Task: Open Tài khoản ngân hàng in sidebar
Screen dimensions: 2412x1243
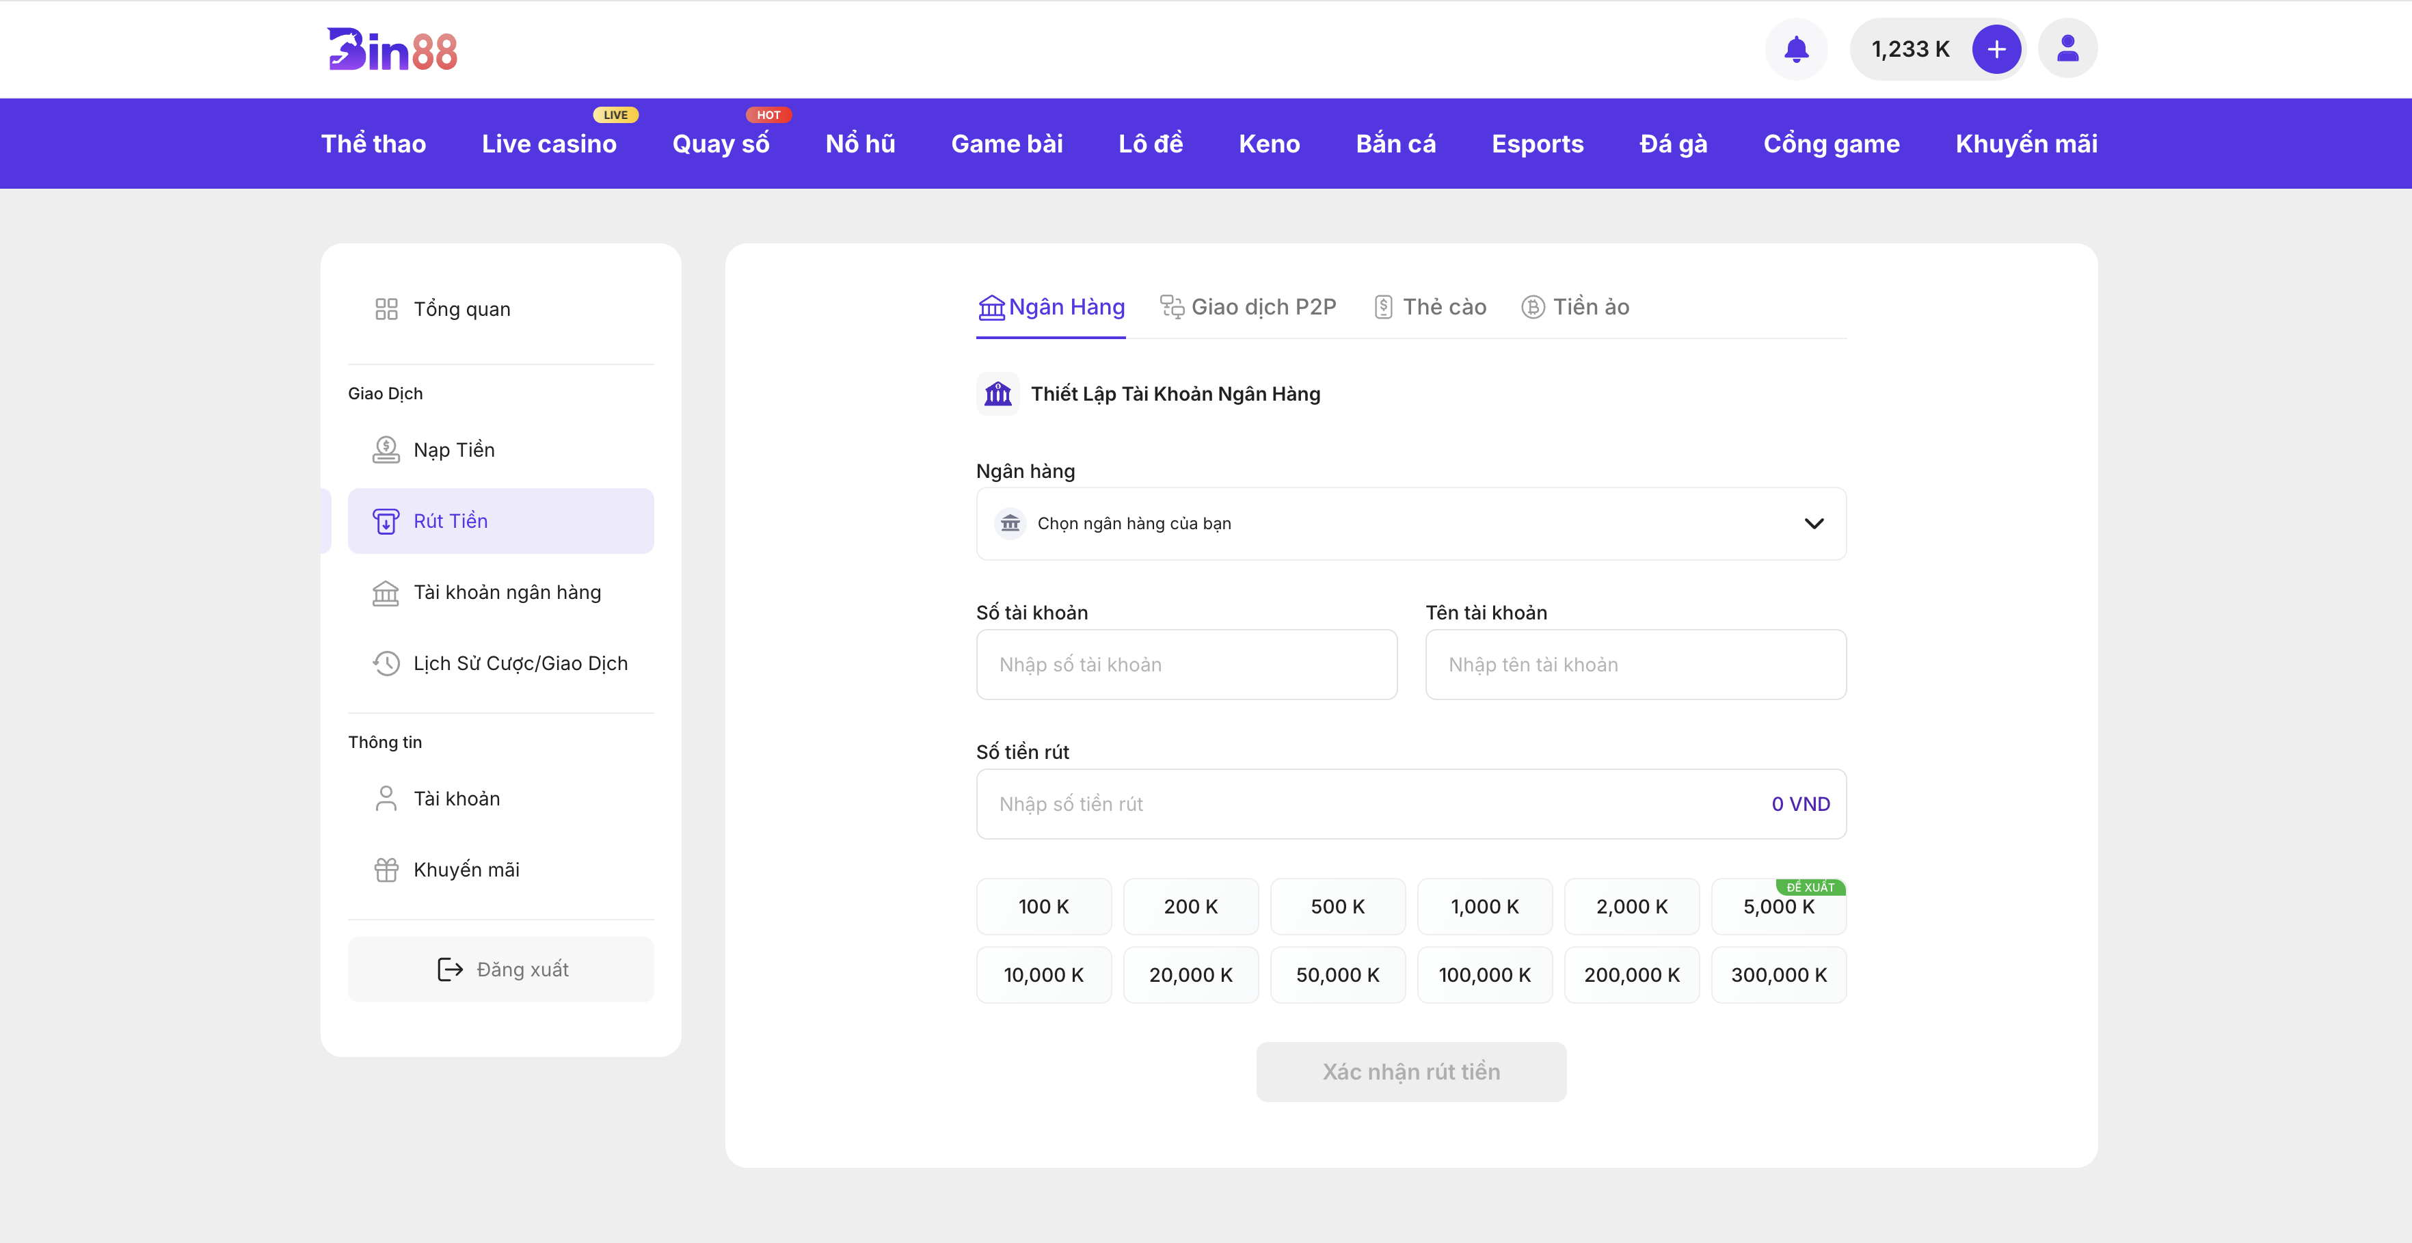Action: [501, 592]
